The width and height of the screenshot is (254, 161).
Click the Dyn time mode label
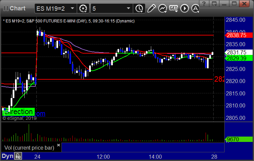point(7,156)
